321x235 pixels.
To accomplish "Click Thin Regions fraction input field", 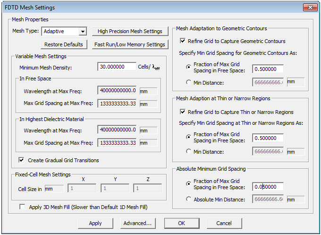I will (x=268, y=138).
